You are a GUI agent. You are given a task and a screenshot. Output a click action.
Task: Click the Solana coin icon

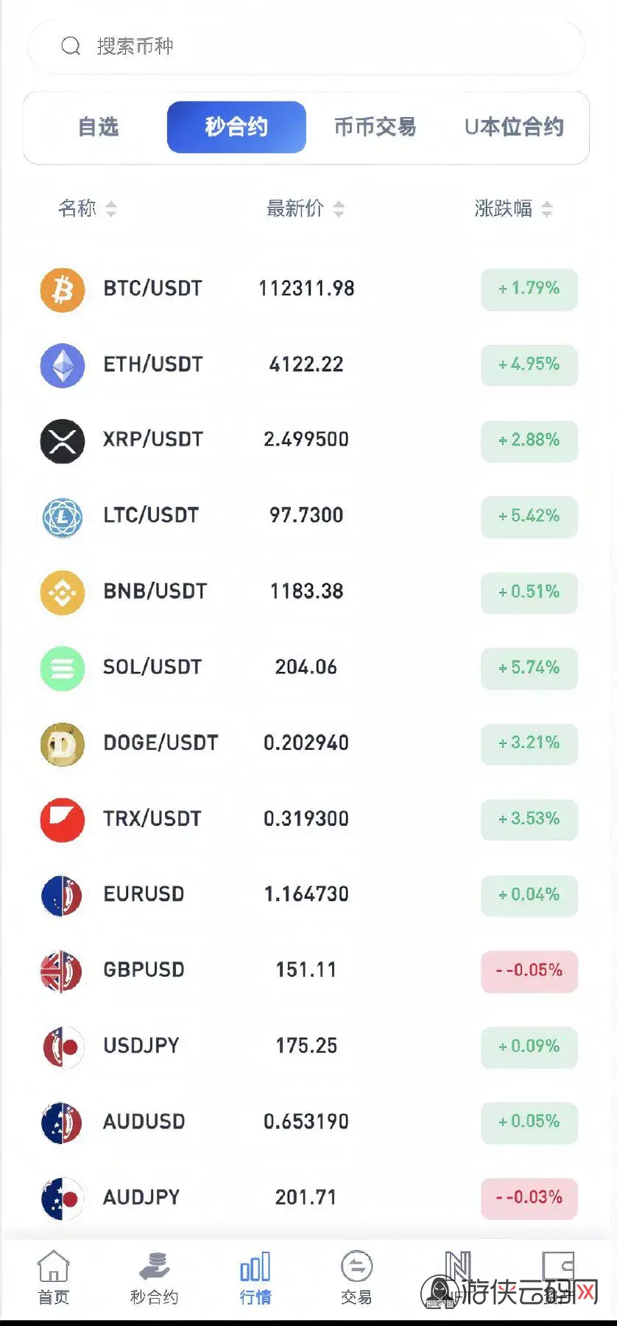tap(63, 668)
